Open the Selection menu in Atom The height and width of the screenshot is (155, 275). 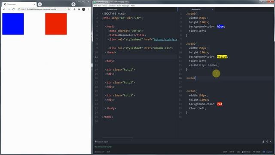(x=112, y=6)
